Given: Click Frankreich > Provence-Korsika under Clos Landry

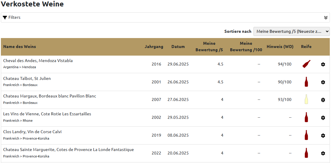Looking at the screenshot, I should pyautogui.click(x=26, y=138).
